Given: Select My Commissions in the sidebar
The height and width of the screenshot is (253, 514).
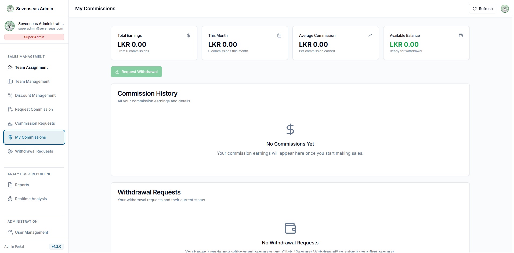Looking at the screenshot, I should 34,137.
